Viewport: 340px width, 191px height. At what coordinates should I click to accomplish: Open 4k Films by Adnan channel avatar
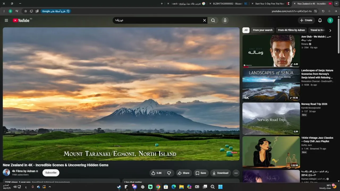point(6,172)
